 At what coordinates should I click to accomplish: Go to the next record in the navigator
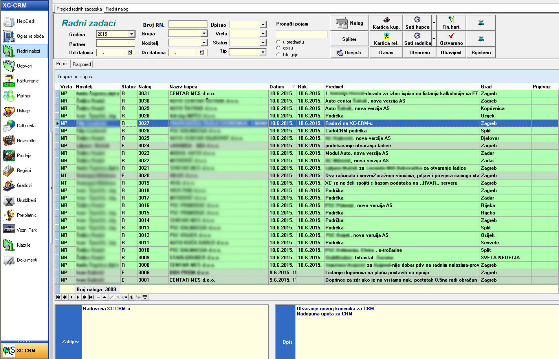[78, 297]
